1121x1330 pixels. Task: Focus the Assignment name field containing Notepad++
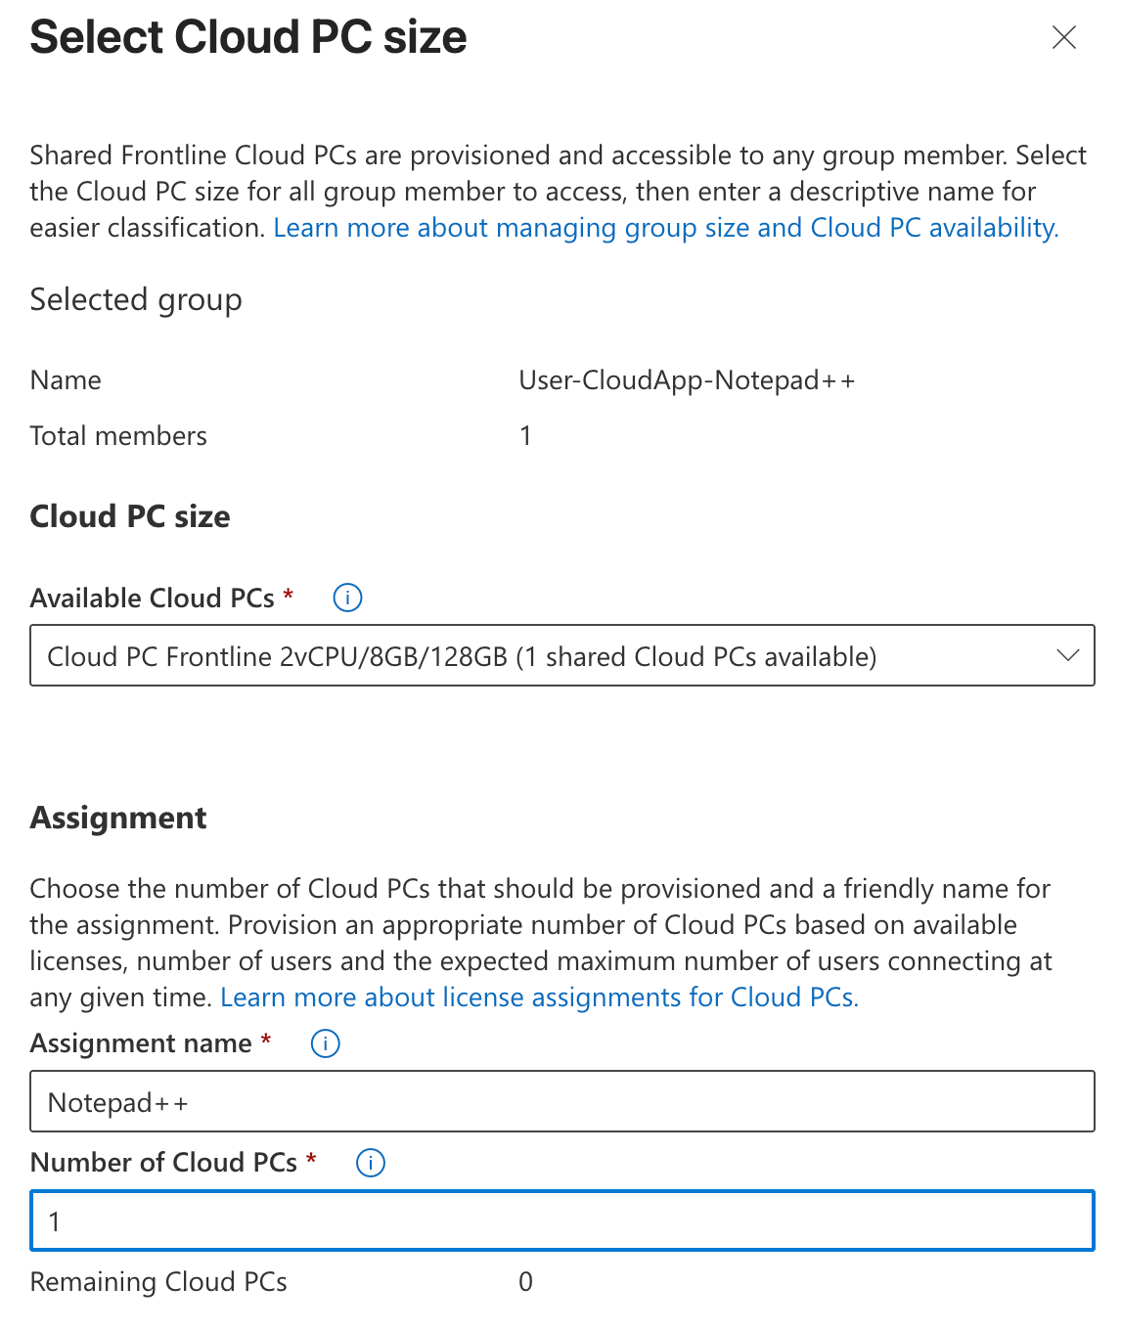point(561,1102)
